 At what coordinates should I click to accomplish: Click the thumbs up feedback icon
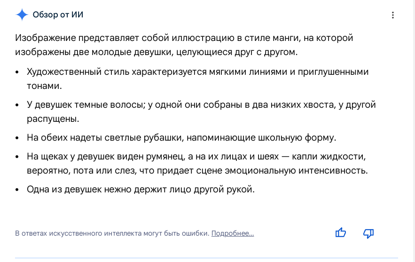(x=340, y=233)
